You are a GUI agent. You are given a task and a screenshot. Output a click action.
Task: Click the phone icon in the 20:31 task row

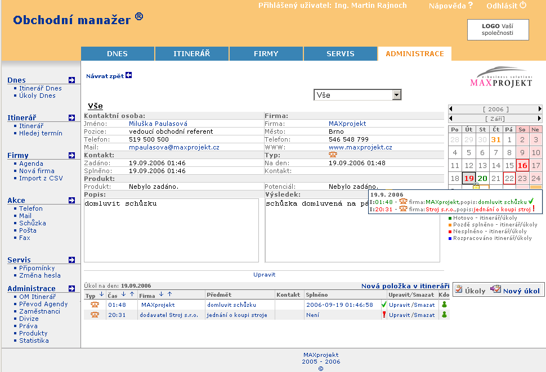point(95,315)
